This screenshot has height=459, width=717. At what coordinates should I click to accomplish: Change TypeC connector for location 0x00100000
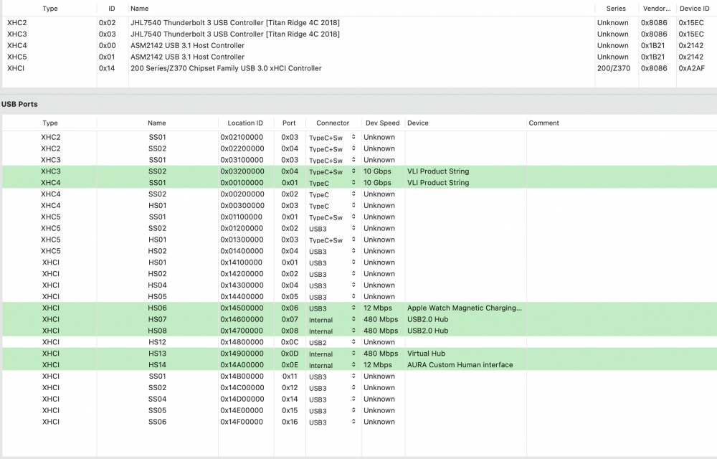tap(333, 183)
